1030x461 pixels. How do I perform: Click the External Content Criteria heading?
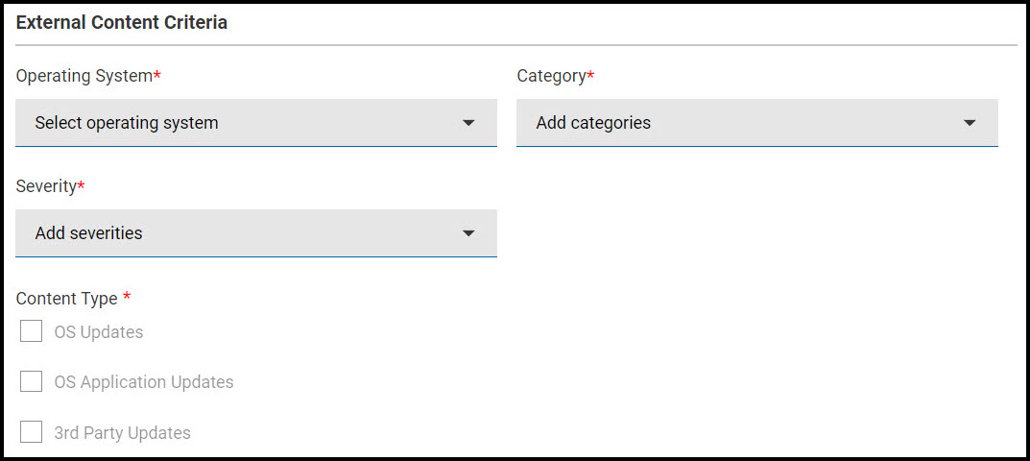122,22
